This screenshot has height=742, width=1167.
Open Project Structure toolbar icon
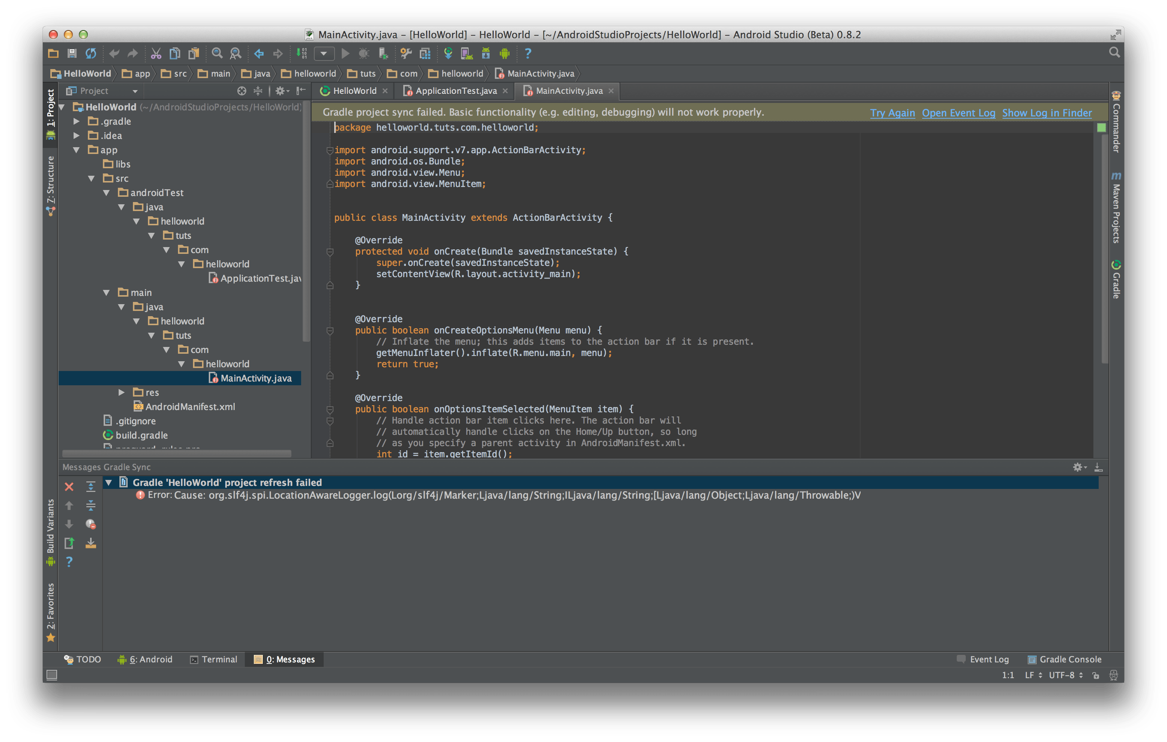point(425,53)
